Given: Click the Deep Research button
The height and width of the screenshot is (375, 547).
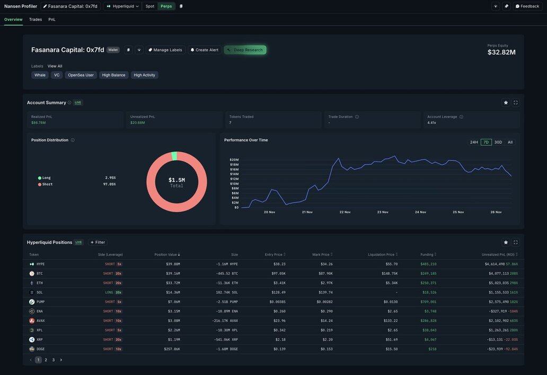Looking at the screenshot, I should tap(245, 50).
